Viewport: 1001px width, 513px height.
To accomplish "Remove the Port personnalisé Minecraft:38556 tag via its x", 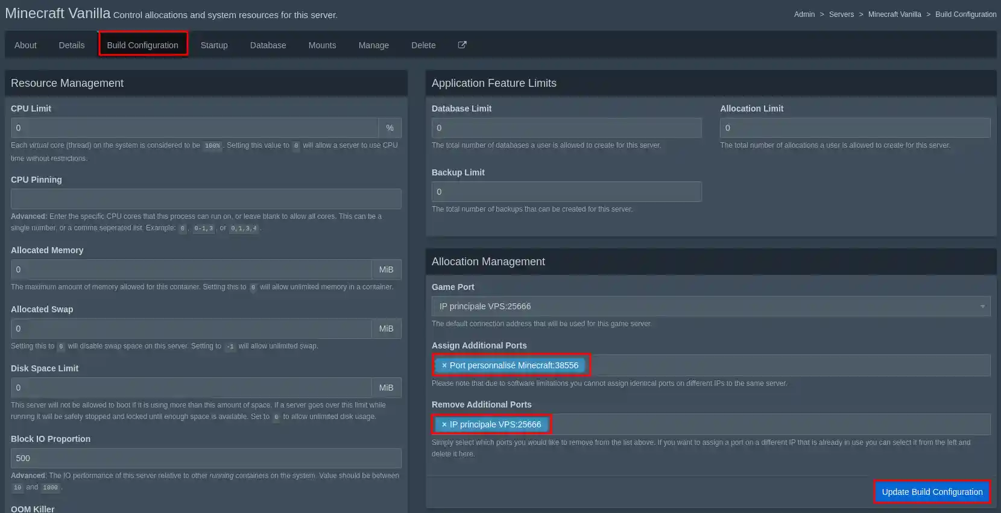I will (444, 365).
